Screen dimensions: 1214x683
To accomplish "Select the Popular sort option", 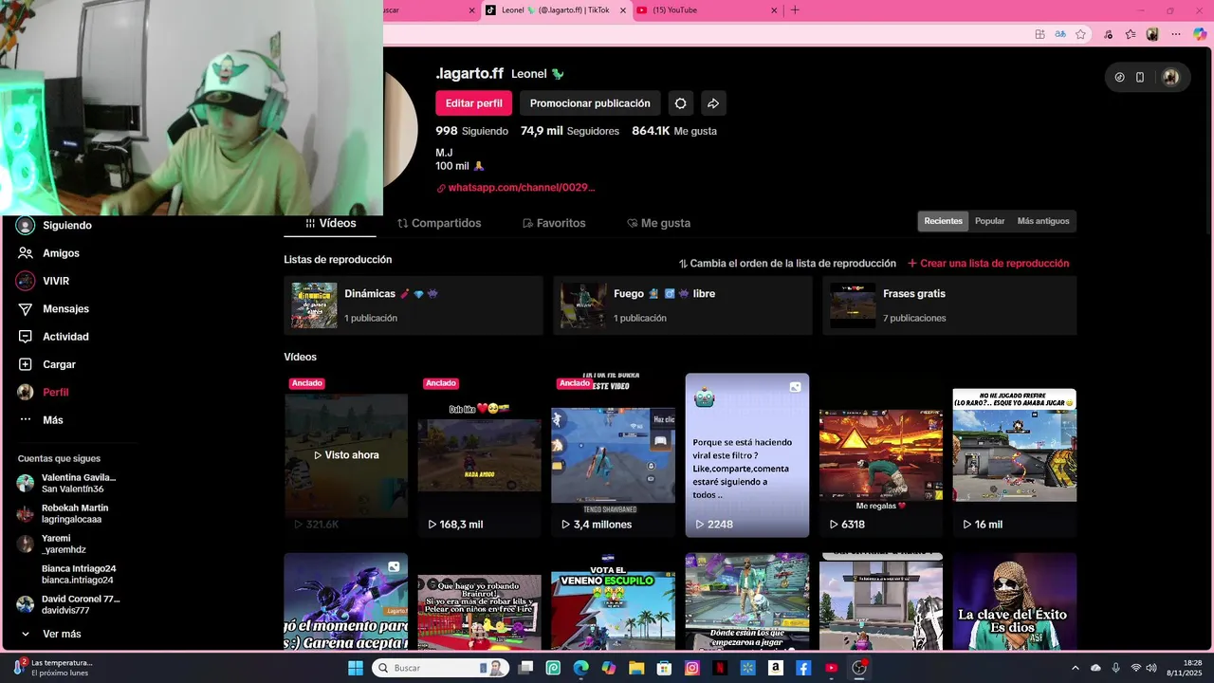I will [989, 221].
